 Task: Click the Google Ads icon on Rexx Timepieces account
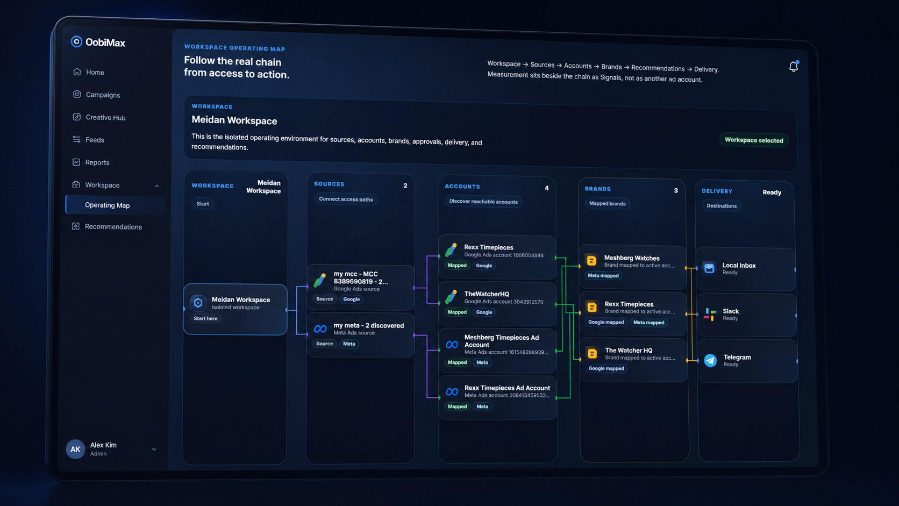coord(451,250)
